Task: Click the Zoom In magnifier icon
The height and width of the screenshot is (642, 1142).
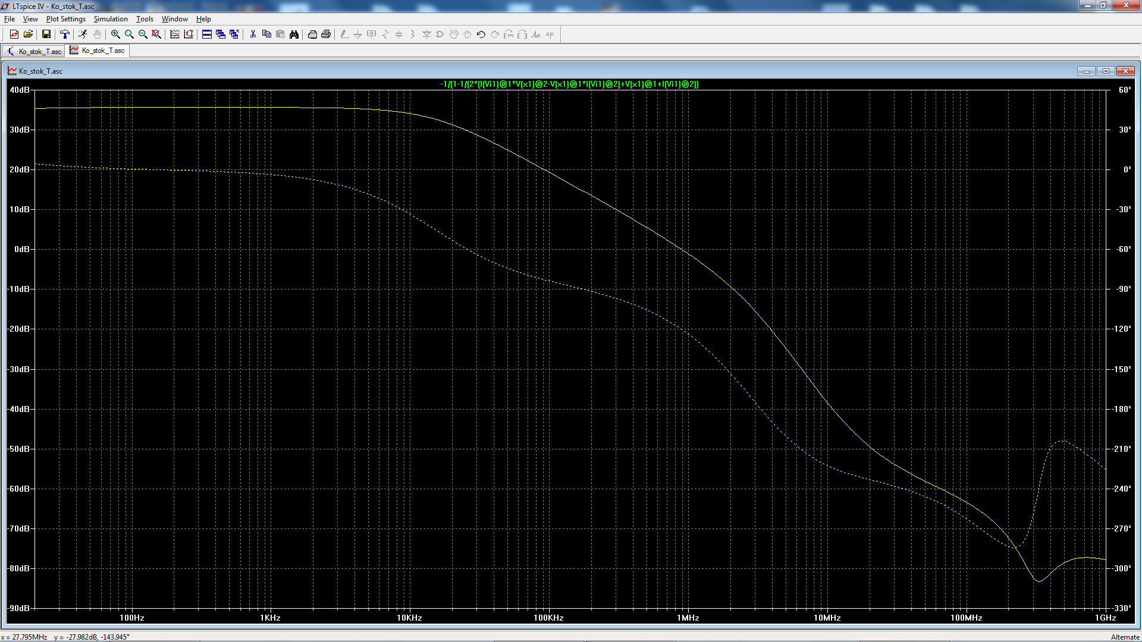Action: pos(115,34)
